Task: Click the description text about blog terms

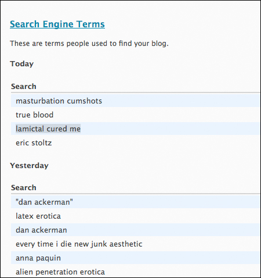Action: (x=89, y=44)
